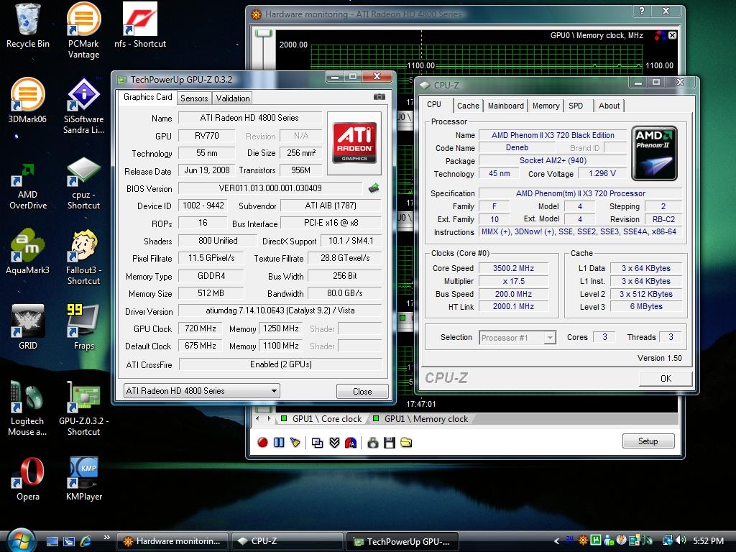Select the 3DMark06 desktop icon
Image resolution: width=736 pixels, height=552 pixels.
[28, 101]
